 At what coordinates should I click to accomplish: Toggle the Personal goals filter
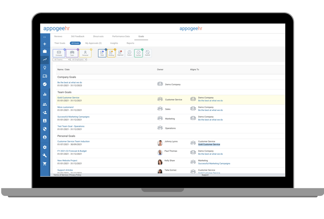[x=85, y=53]
